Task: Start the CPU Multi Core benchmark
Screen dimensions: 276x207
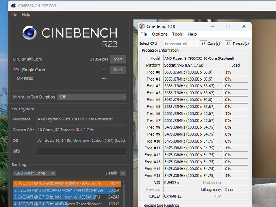Action: pyautogui.click(x=118, y=59)
